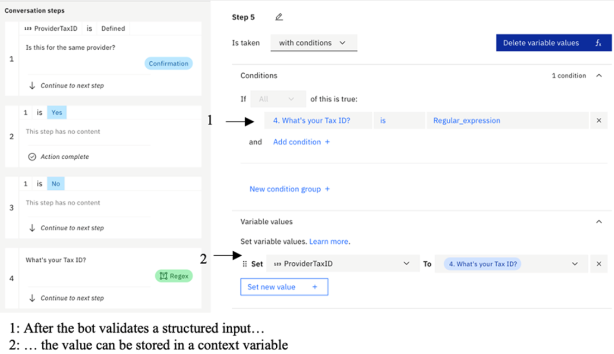Image resolution: width=614 pixels, height=354 pixels.
Task: Open the Learn more link
Action: tap(329, 242)
